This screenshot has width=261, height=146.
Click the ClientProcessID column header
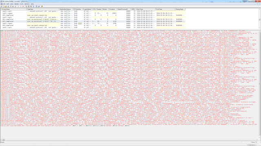click(124, 9)
